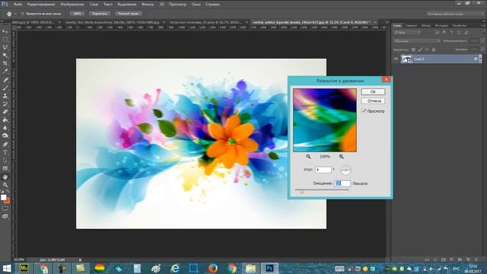Click the angle direction dial
The width and height of the screenshot is (487, 274).
point(345,170)
